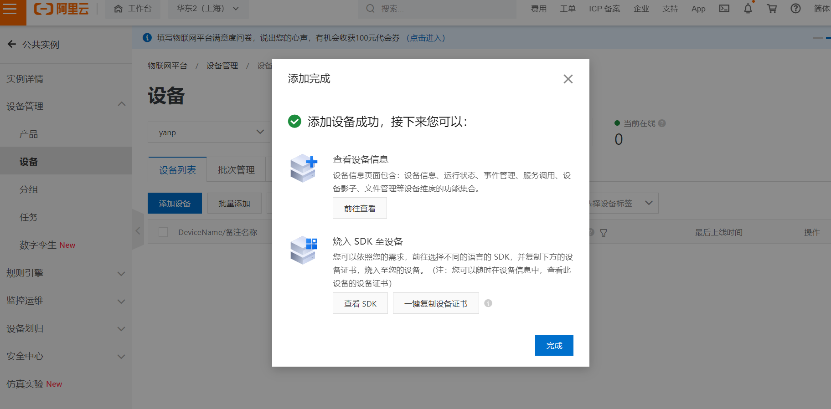The image size is (831, 409).
Task: Click the Aliyun logo
Action: [x=62, y=9]
